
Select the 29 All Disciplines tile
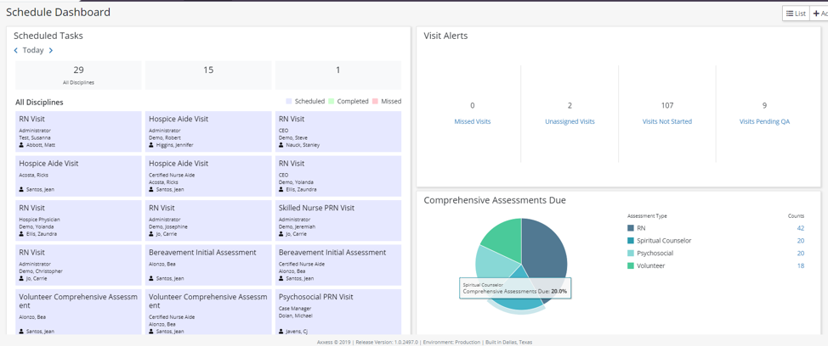[x=78, y=75]
